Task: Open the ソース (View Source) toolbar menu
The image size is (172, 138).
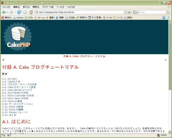Action: click(x=118, y=18)
